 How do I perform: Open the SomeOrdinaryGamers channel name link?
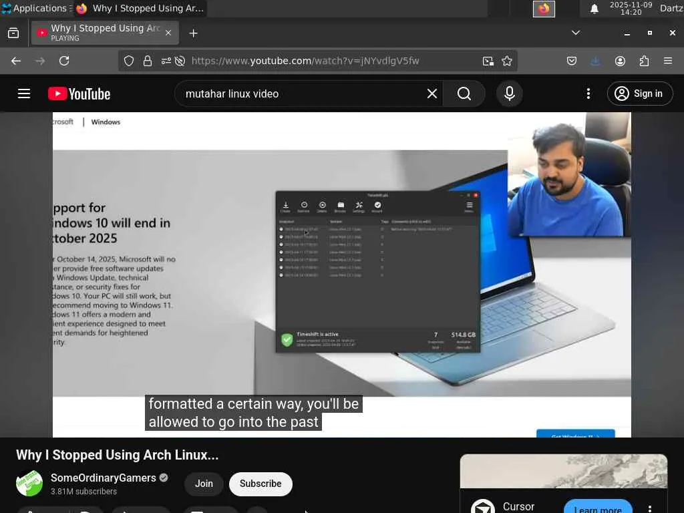coord(103,478)
